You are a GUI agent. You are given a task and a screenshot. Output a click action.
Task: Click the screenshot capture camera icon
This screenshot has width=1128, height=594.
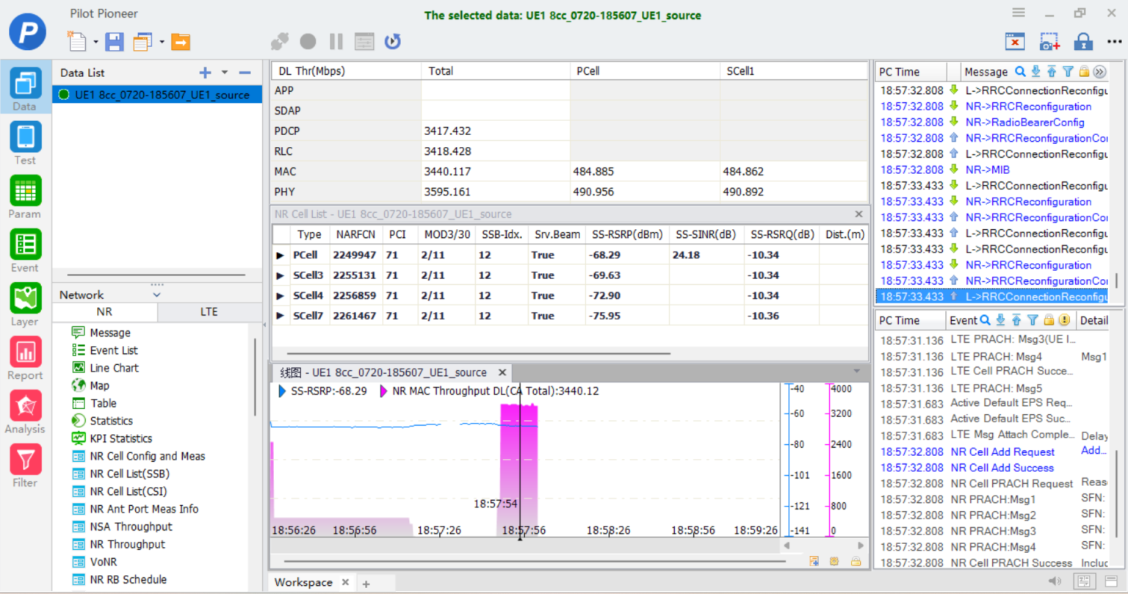tap(1049, 42)
